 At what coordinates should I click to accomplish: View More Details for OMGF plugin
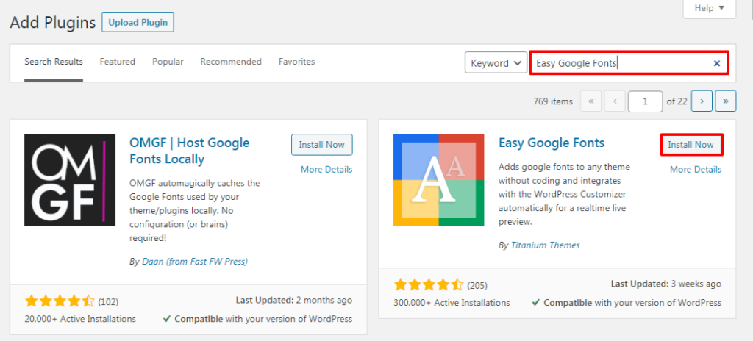tap(326, 170)
